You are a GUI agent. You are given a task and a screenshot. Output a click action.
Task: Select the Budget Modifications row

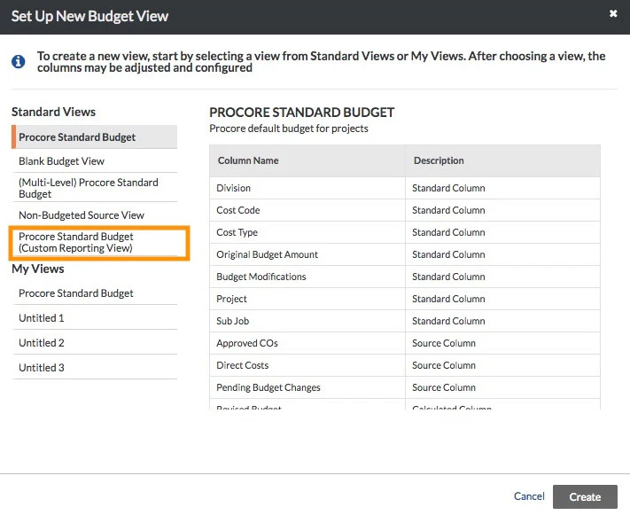[405, 277]
